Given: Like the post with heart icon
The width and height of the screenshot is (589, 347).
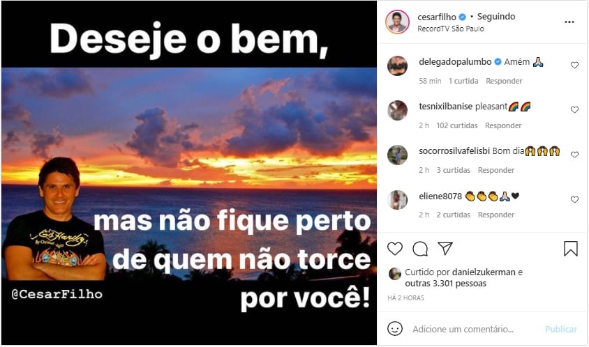Looking at the screenshot, I should click(395, 249).
